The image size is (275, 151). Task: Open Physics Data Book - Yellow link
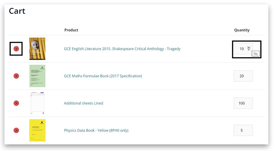[x=96, y=130]
